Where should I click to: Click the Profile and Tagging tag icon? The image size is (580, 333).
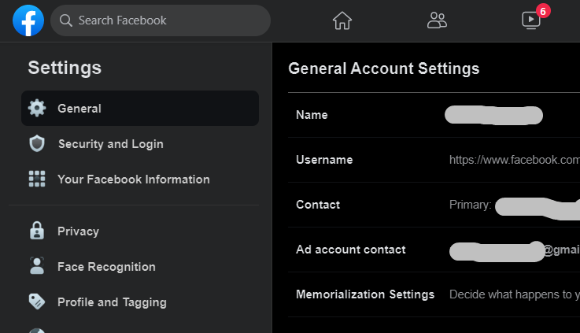click(x=37, y=302)
